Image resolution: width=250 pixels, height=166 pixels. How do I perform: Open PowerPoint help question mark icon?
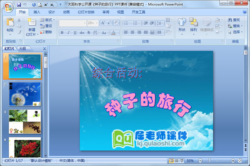(245, 12)
